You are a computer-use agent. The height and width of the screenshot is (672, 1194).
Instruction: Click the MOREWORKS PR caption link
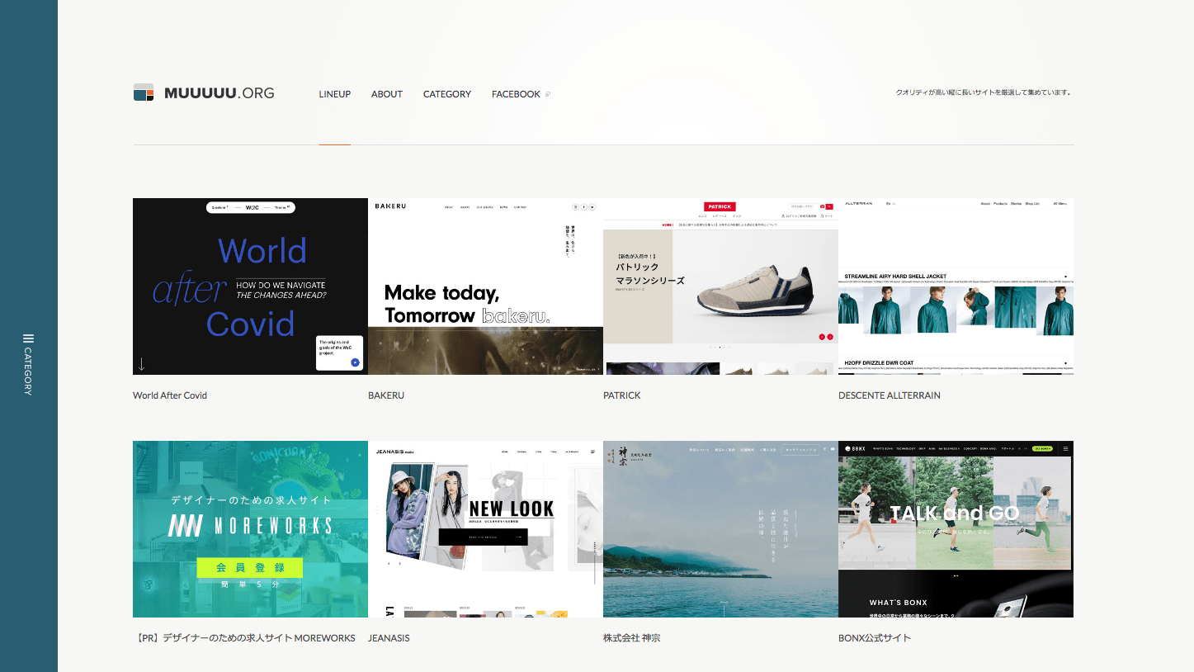244,638
